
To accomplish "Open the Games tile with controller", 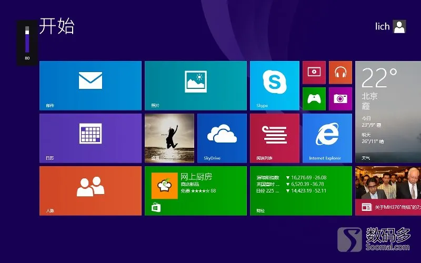I will (x=314, y=99).
